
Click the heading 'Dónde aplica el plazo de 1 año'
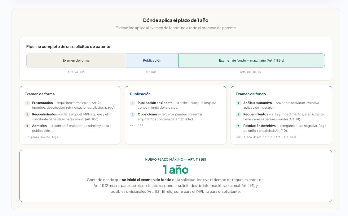[176, 20]
